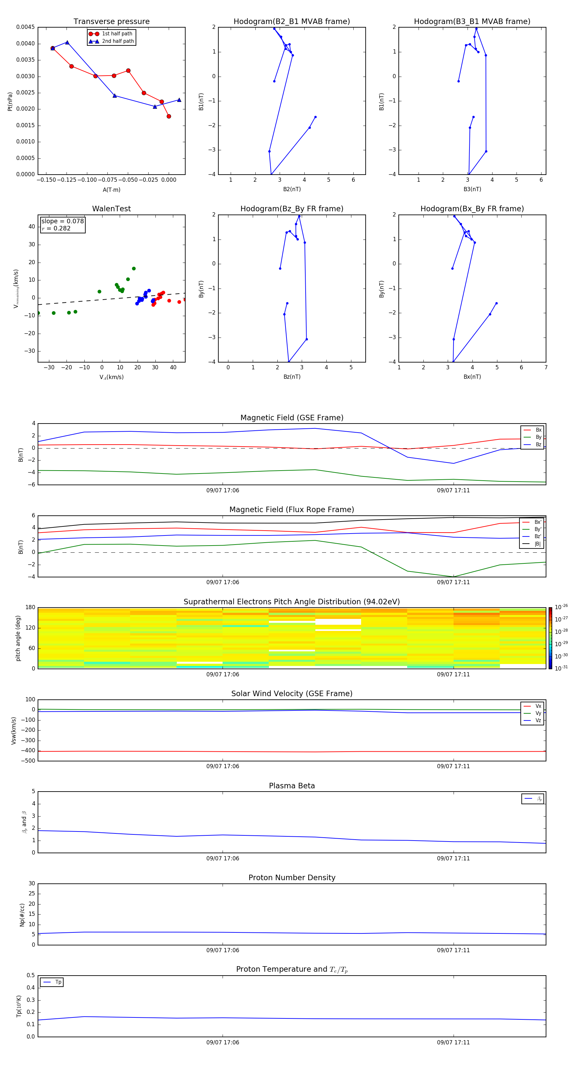Click the "Bz(nT)" x-axis label

(x=292, y=377)
